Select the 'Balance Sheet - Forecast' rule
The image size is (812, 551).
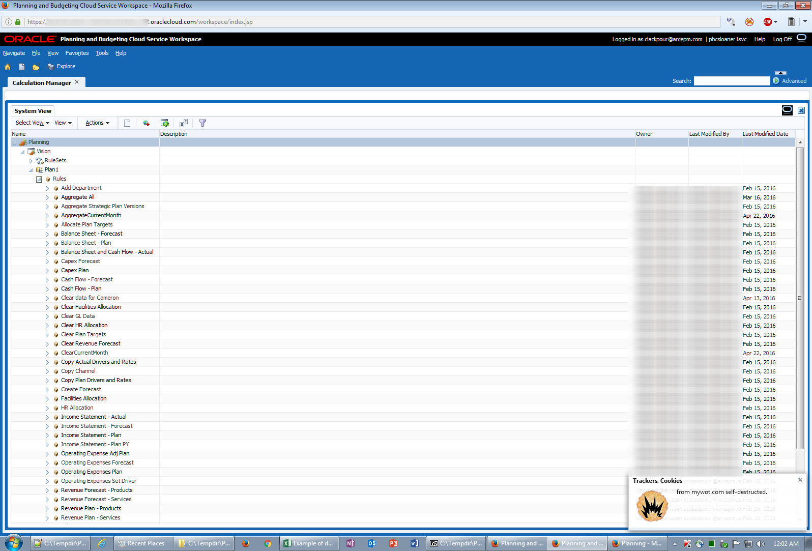pos(92,234)
